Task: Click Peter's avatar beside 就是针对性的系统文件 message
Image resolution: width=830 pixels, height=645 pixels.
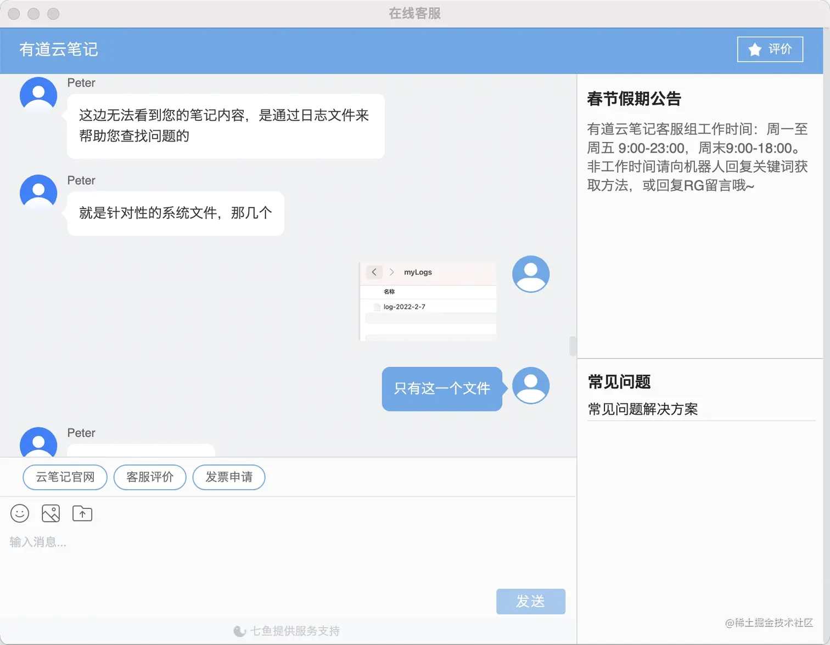Action: (38, 193)
